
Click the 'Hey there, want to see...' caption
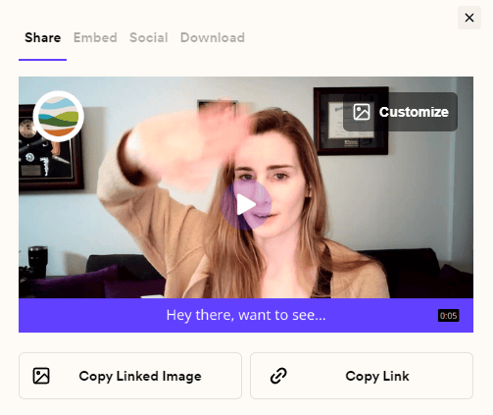pos(246,315)
